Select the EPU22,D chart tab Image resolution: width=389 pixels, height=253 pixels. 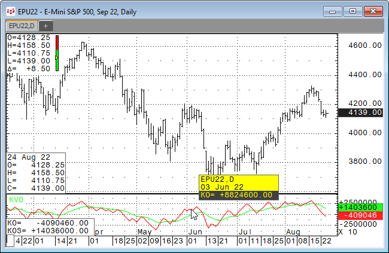(x=21, y=26)
